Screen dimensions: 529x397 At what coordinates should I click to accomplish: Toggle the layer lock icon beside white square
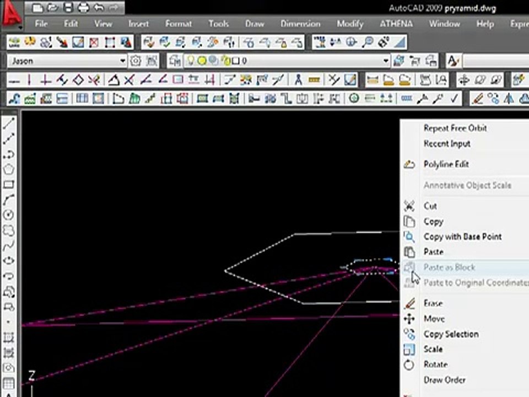(225, 61)
